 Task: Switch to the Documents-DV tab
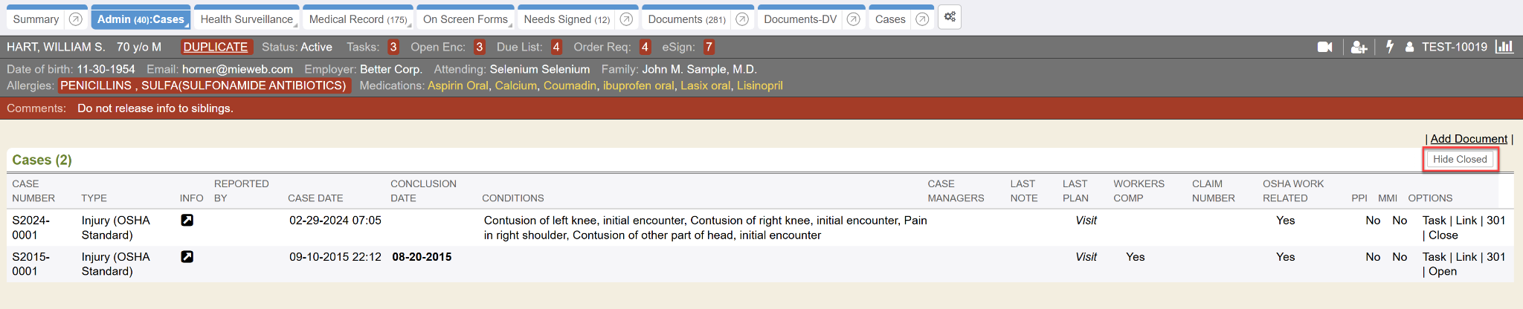pyautogui.click(x=799, y=19)
